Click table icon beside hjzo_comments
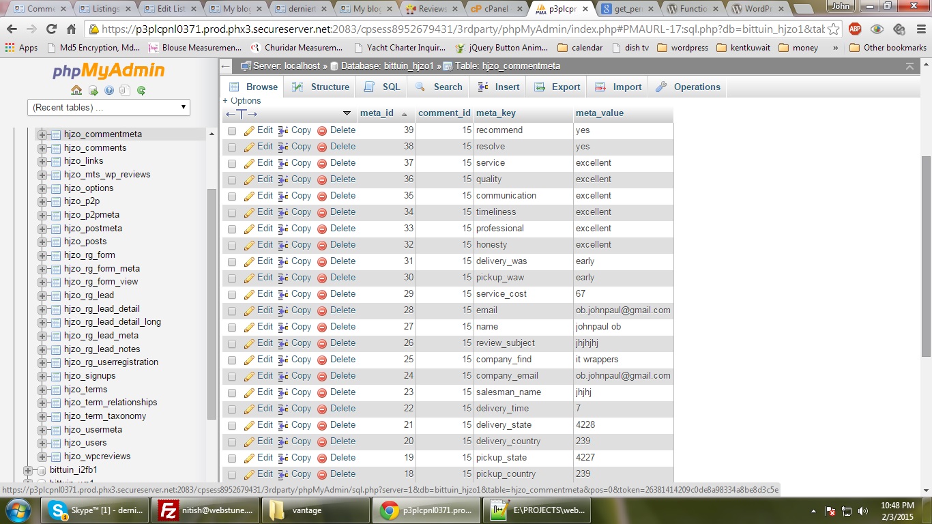The height and width of the screenshot is (524, 932). (x=56, y=148)
